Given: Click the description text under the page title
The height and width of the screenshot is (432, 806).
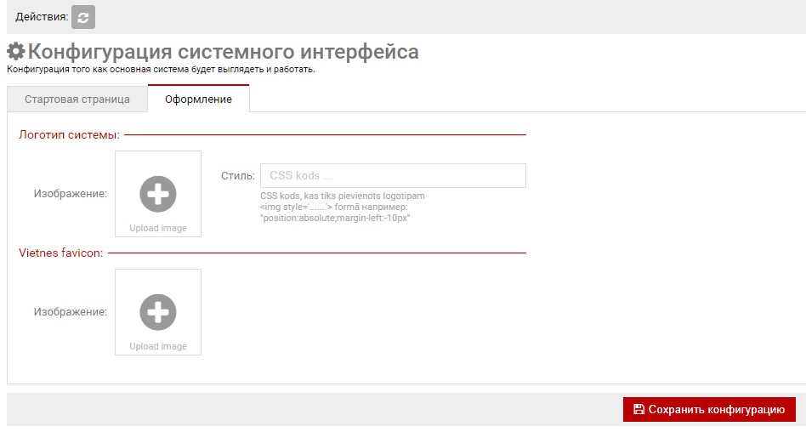Looking at the screenshot, I should [x=161, y=70].
